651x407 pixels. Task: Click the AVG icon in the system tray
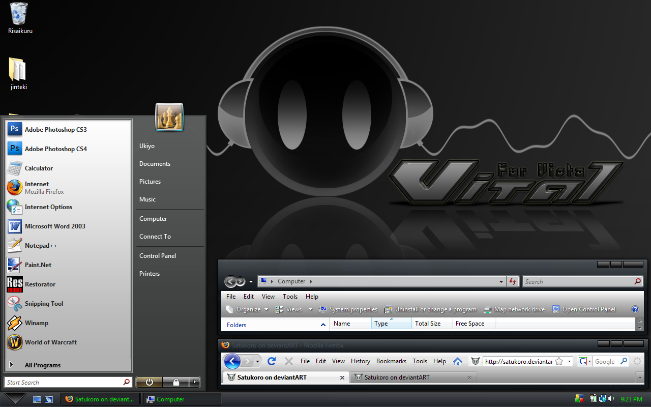point(579,398)
